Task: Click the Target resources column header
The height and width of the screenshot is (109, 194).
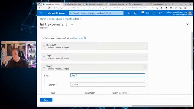Action: click(120, 93)
